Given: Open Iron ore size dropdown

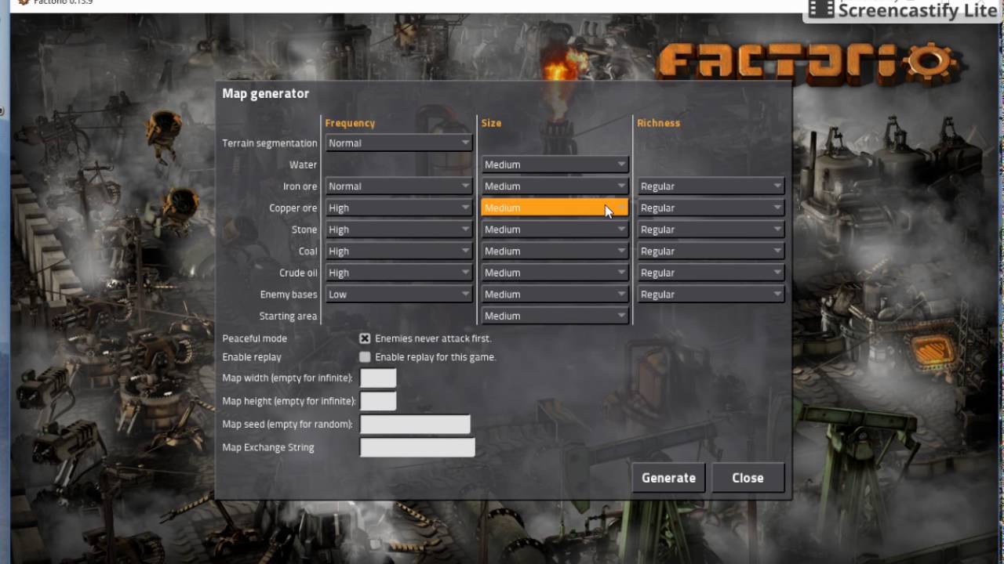Looking at the screenshot, I should click(x=555, y=186).
